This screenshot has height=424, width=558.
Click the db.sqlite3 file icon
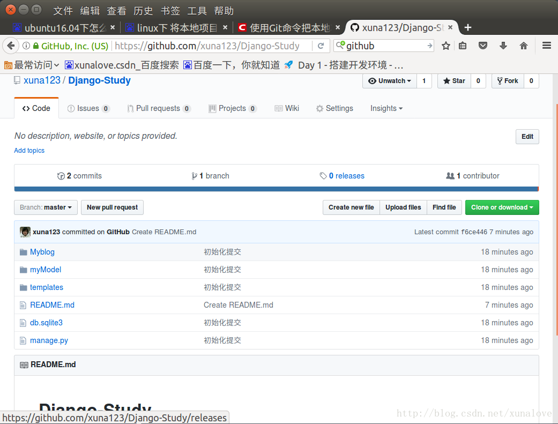(23, 323)
